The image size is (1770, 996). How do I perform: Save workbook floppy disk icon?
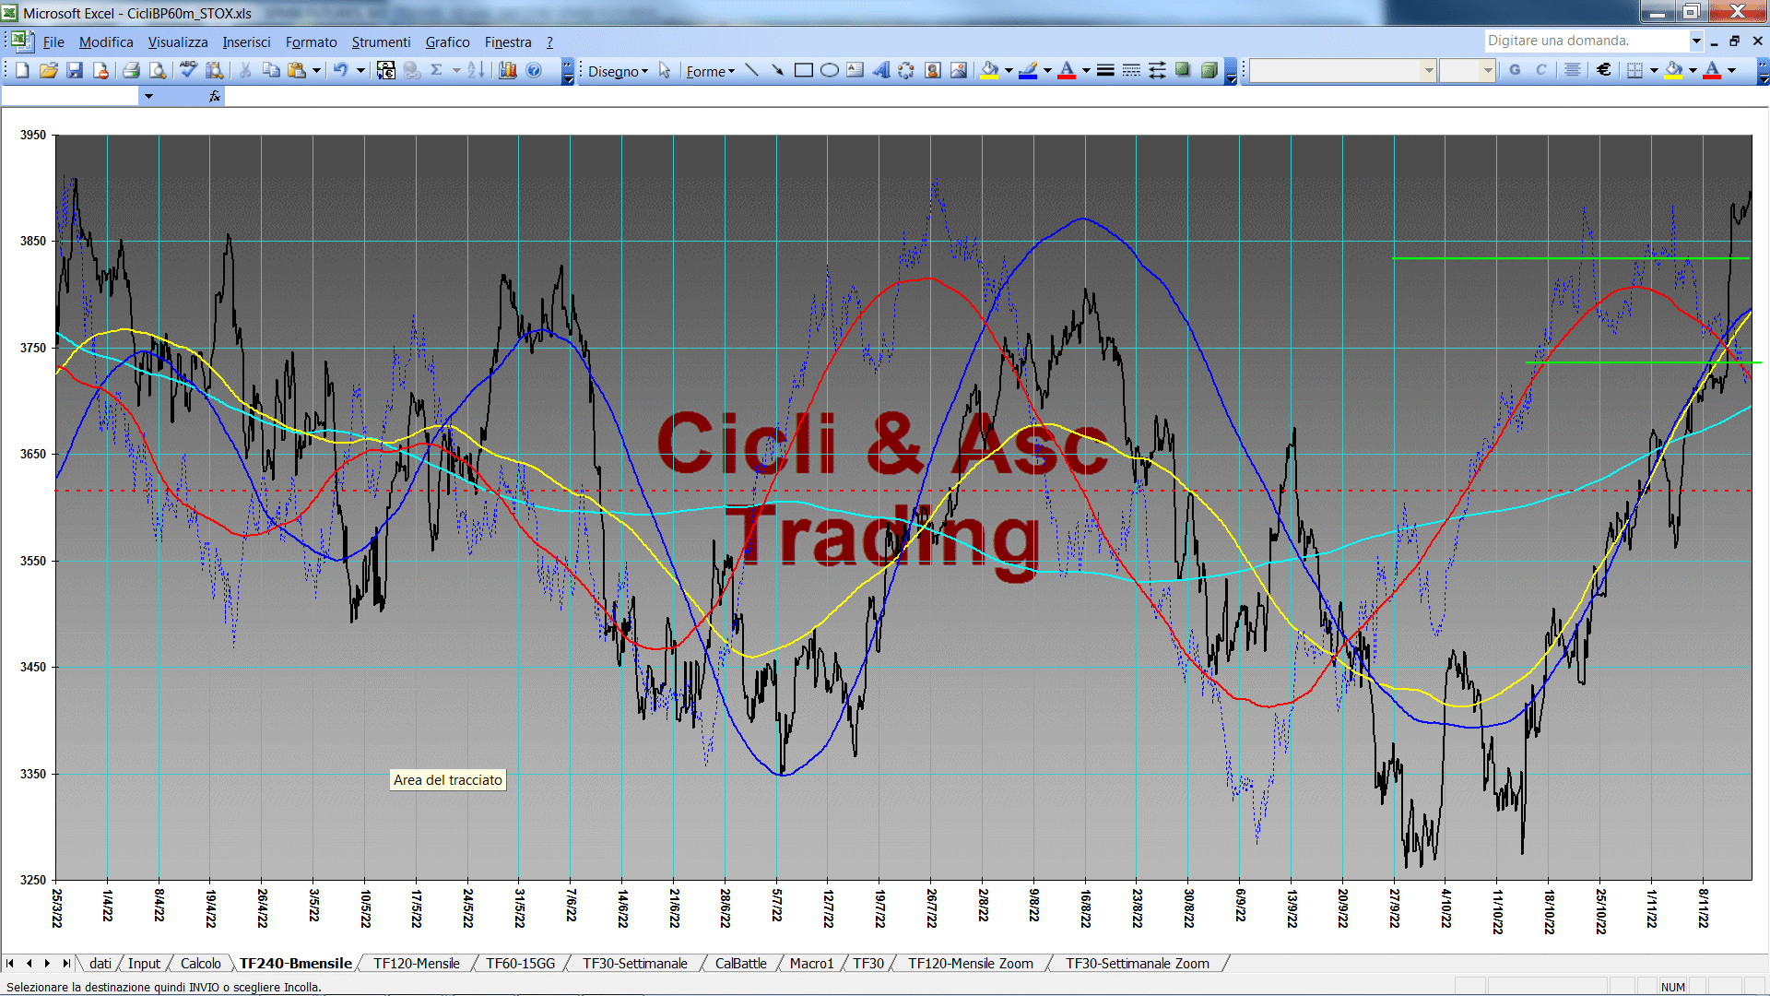[x=75, y=70]
